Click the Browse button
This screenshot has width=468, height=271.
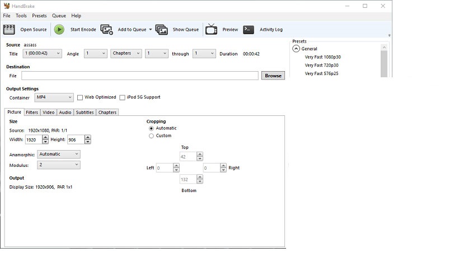[273, 76]
